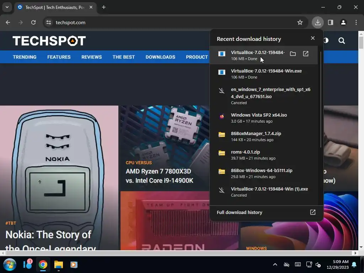Image resolution: width=364 pixels, height=273 pixels.
Task: Click the Downloads toolbar icon
Action: (x=317, y=22)
